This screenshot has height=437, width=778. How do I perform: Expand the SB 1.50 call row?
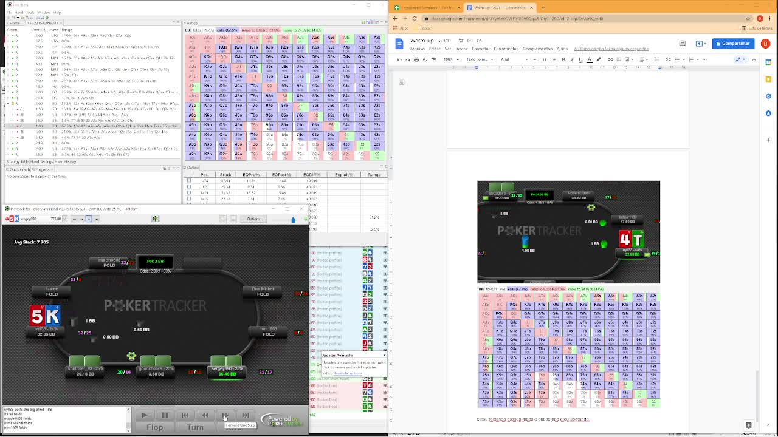(12, 109)
